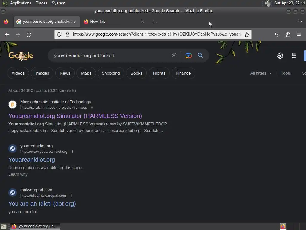Select Firefox window button in bottom taskbar
This screenshot has width=306, height=230.
click(x=35, y=226)
